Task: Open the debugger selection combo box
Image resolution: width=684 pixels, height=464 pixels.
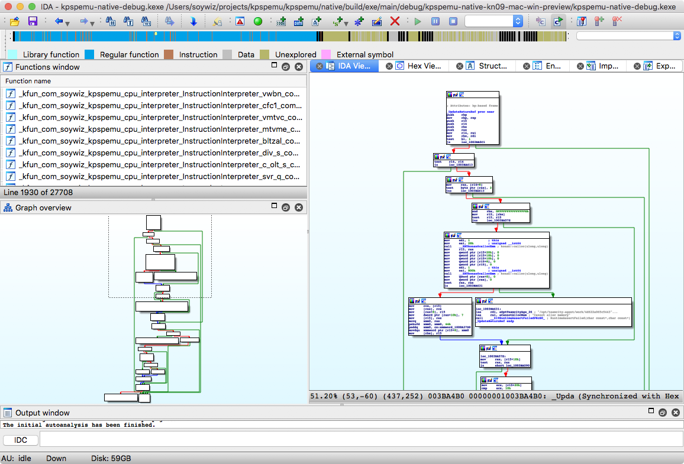Action: pyautogui.click(x=494, y=21)
